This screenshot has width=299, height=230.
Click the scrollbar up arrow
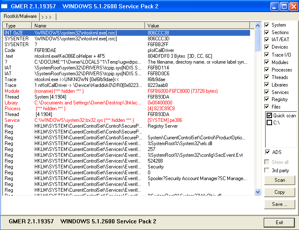pyautogui.click(x=258, y=25)
